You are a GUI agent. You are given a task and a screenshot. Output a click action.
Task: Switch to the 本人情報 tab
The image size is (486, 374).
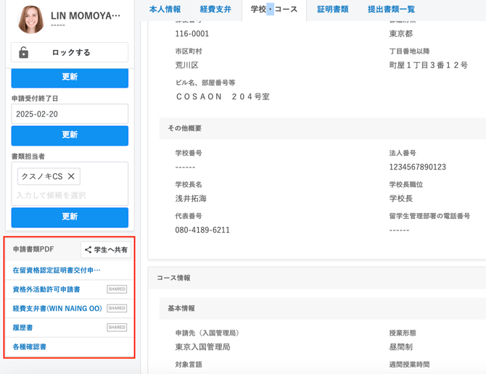165,9
